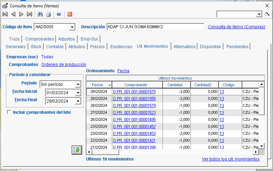The image size is (273, 171).
Task: Open the Fecha Final date dropdown
Action: [78, 101]
